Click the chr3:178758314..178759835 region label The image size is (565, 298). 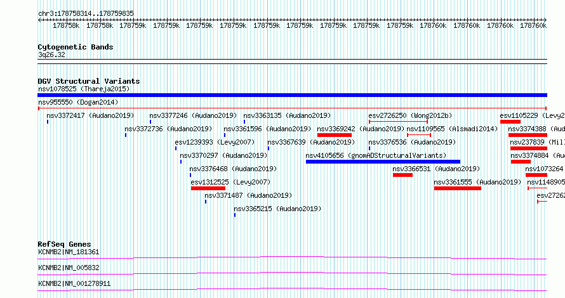click(x=86, y=13)
